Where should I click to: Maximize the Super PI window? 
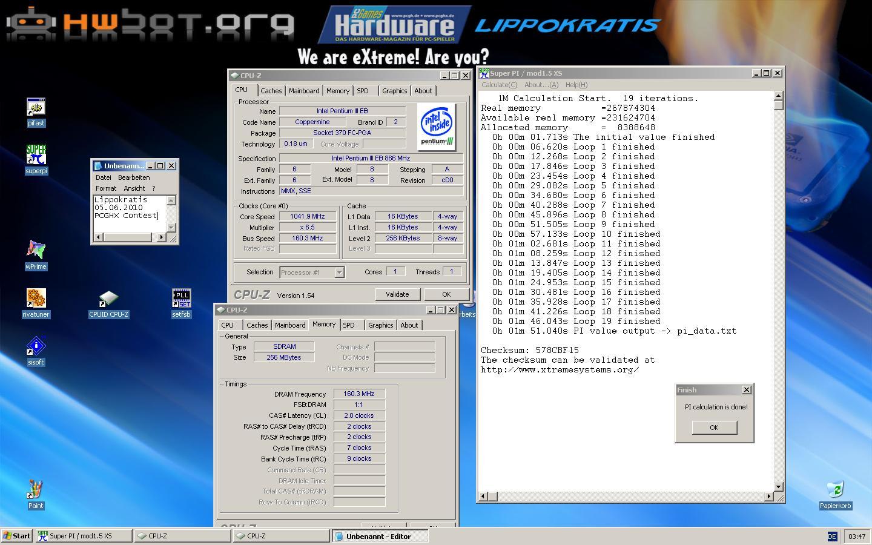point(766,73)
